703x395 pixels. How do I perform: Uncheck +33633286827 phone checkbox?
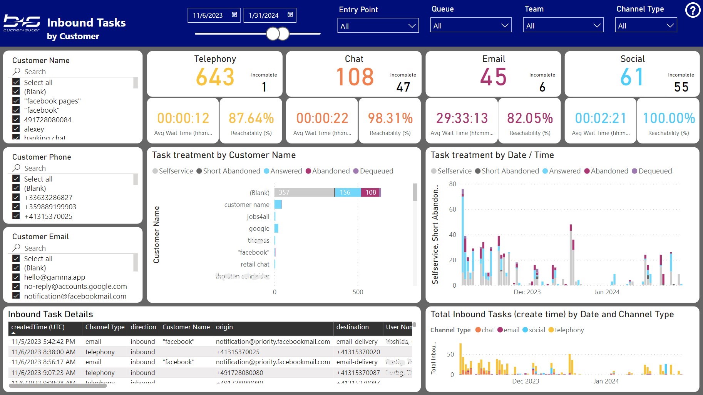16,197
